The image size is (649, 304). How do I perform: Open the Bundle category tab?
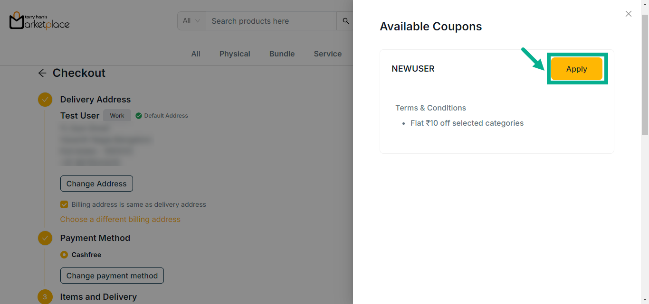tap(282, 54)
